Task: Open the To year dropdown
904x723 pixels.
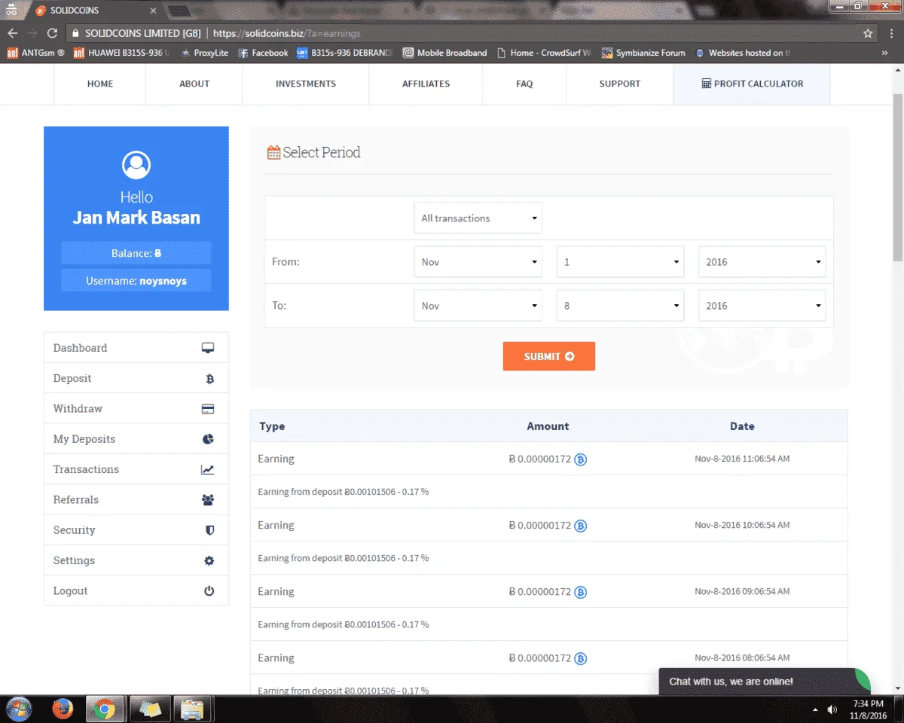Action: [x=762, y=306]
